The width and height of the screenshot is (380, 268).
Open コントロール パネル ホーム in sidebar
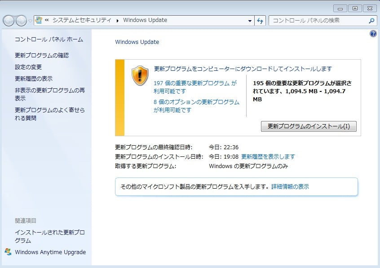49,39
